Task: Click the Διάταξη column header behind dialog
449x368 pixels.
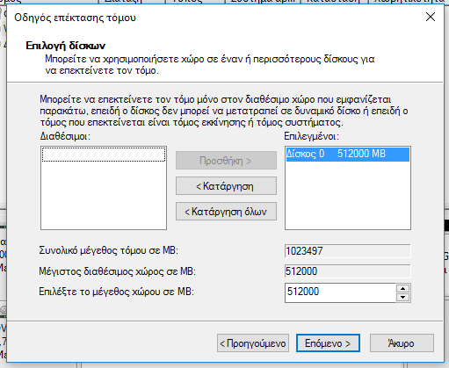Action: 132,2
